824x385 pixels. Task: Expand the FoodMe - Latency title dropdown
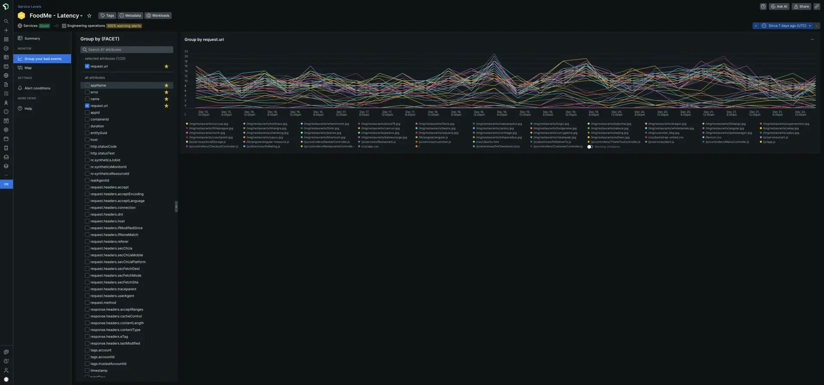click(x=81, y=16)
